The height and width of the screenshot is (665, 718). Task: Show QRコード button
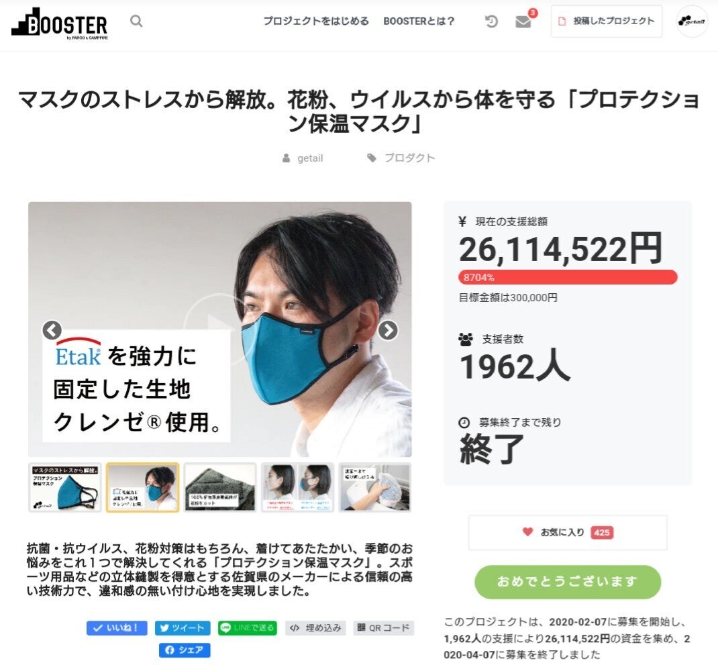(x=384, y=628)
